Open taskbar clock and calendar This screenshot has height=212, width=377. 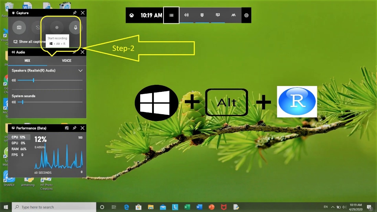click(356, 207)
